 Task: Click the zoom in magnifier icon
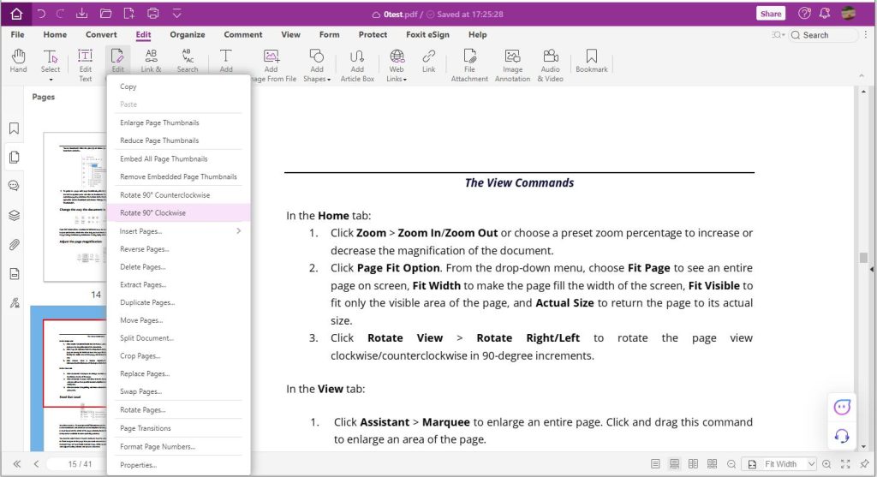point(826,464)
